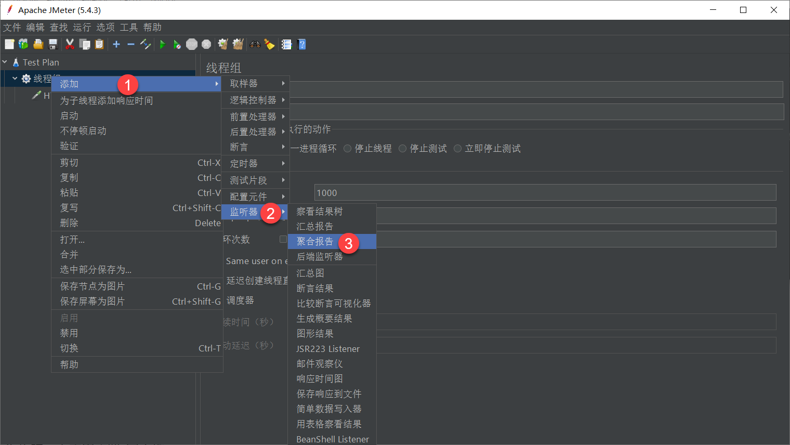Expand the 取样器 submenu
Screen dimensions: 790x445
point(255,84)
